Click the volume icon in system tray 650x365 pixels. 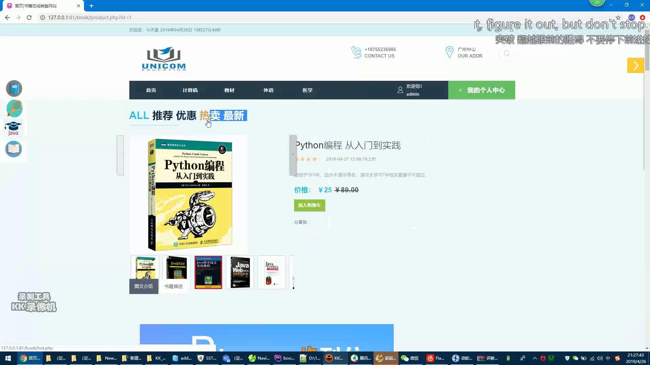[x=600, y=358]
